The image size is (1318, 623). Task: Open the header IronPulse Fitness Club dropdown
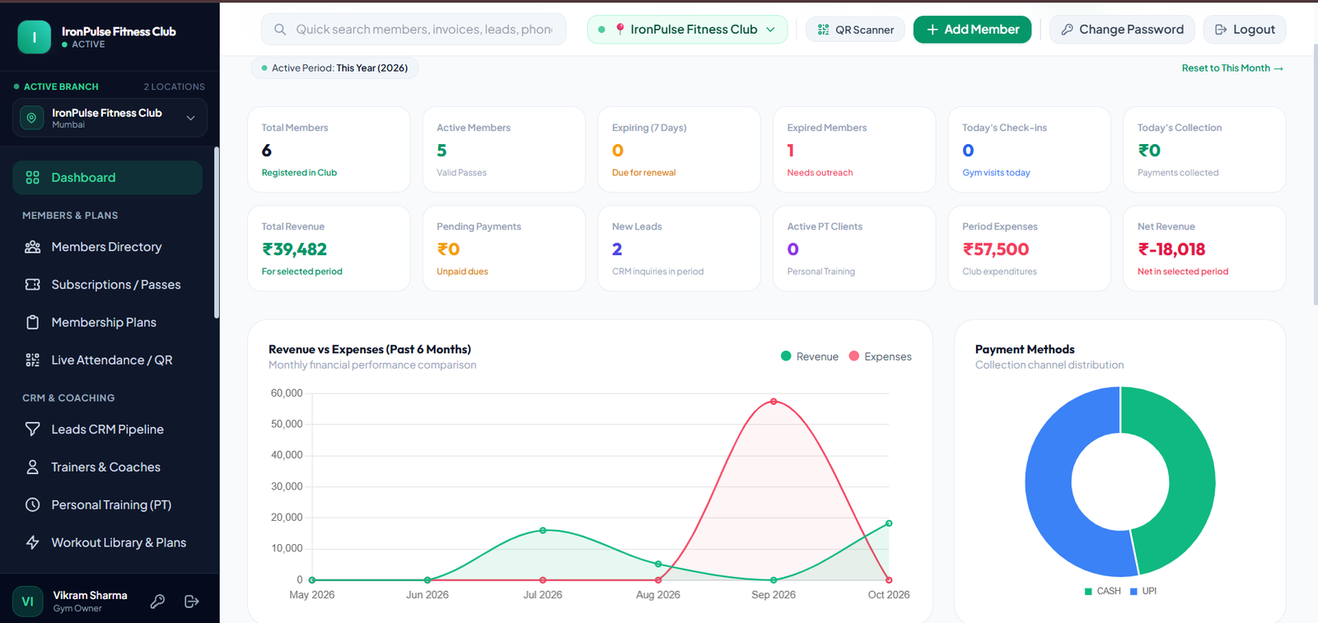[x=687, y=30]
